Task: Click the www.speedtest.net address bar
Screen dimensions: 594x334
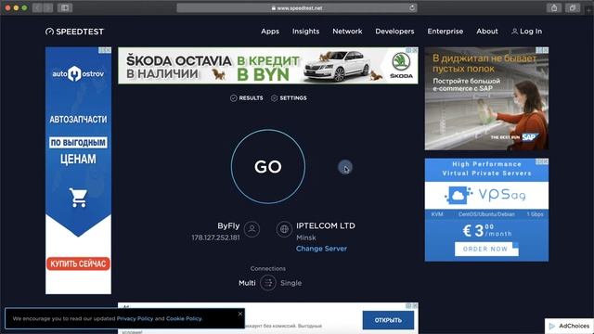Action: [x=297, y=8]
